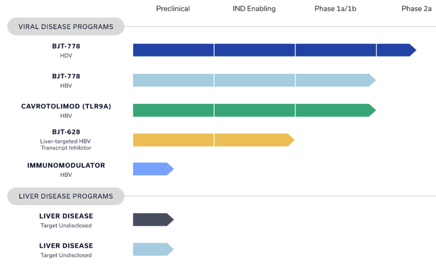
Task: Select the Preclinical column header
Action: click(172, 9)
